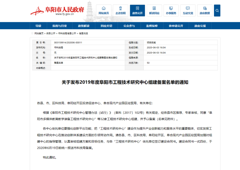Open the 互动交流 chat icon

(188, 10)
